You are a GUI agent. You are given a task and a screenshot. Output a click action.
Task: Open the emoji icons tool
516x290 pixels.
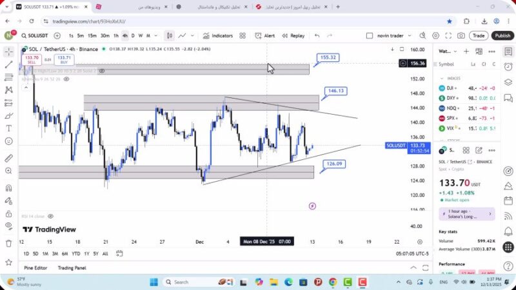coord(8,141)
